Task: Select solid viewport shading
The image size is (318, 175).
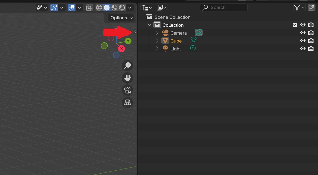Action: [107, 8]
